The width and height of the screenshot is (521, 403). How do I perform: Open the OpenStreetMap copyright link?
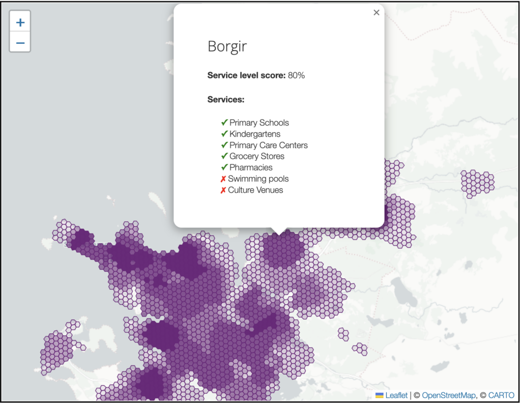click(x=448, y=395)
